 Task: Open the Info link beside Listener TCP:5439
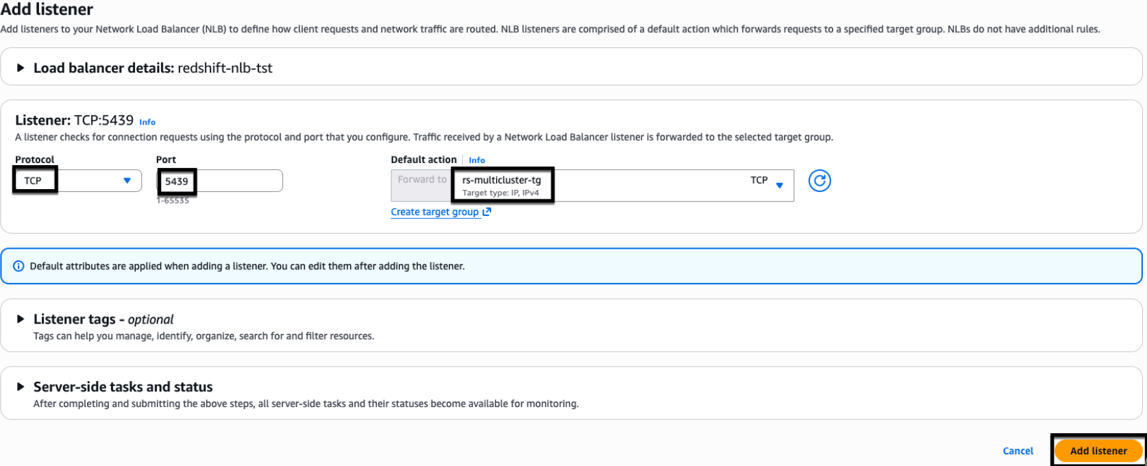pyautogui.click(x=147, y=122)
